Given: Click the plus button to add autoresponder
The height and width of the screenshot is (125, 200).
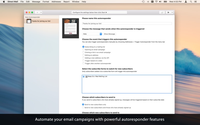Looking at the screenshot, I should (37, 12).
